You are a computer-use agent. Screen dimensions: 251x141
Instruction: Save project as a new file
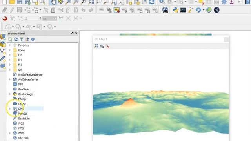pos(27,2)
